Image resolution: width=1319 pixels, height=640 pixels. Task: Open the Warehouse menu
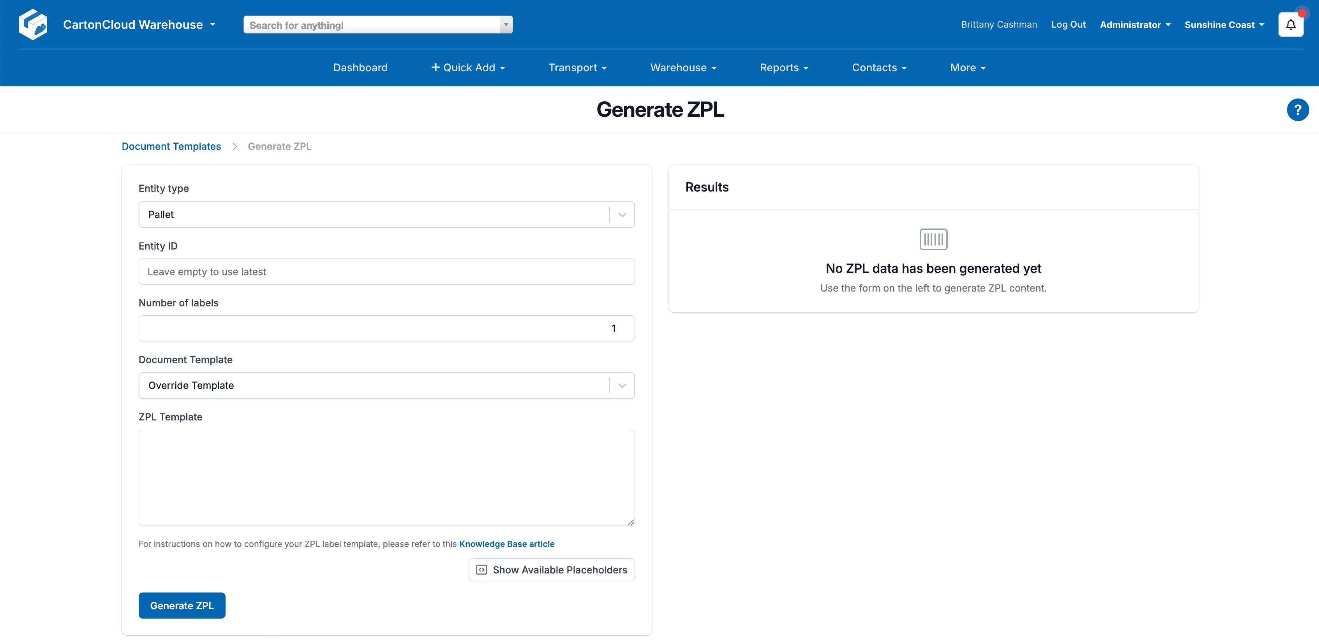682,67
